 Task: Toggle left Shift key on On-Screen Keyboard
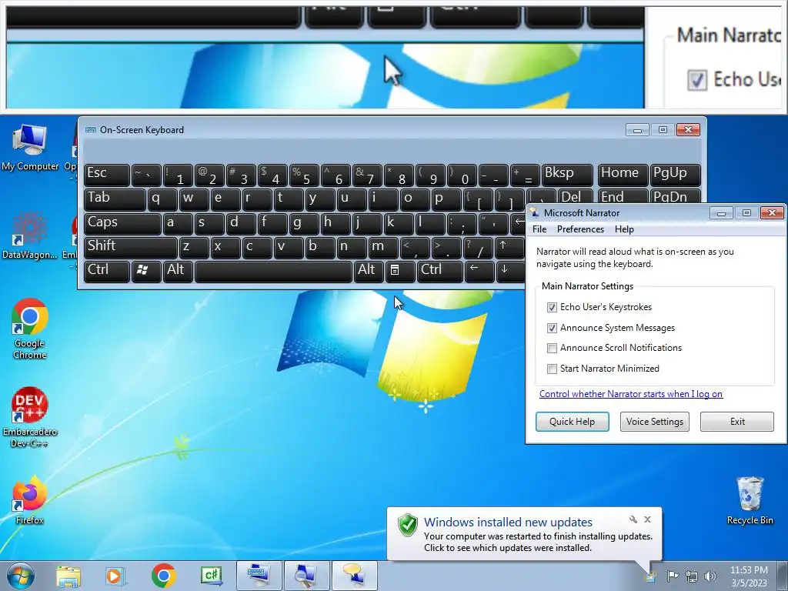click(131, 247)
